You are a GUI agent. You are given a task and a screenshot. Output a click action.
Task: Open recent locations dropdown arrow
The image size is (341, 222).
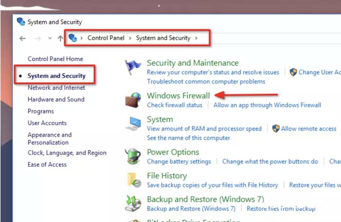tap(50, 38)
